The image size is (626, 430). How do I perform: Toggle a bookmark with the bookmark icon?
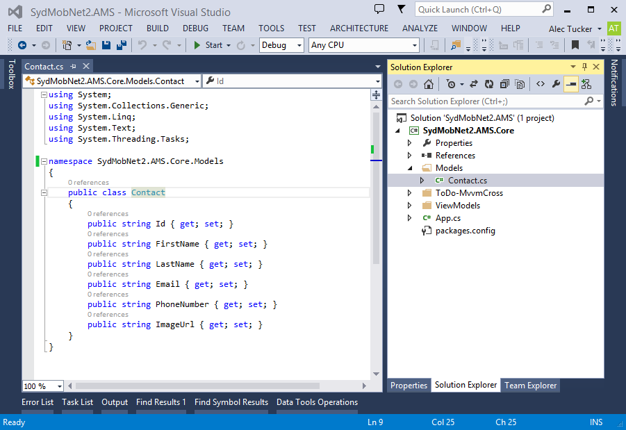coord(575,45)
